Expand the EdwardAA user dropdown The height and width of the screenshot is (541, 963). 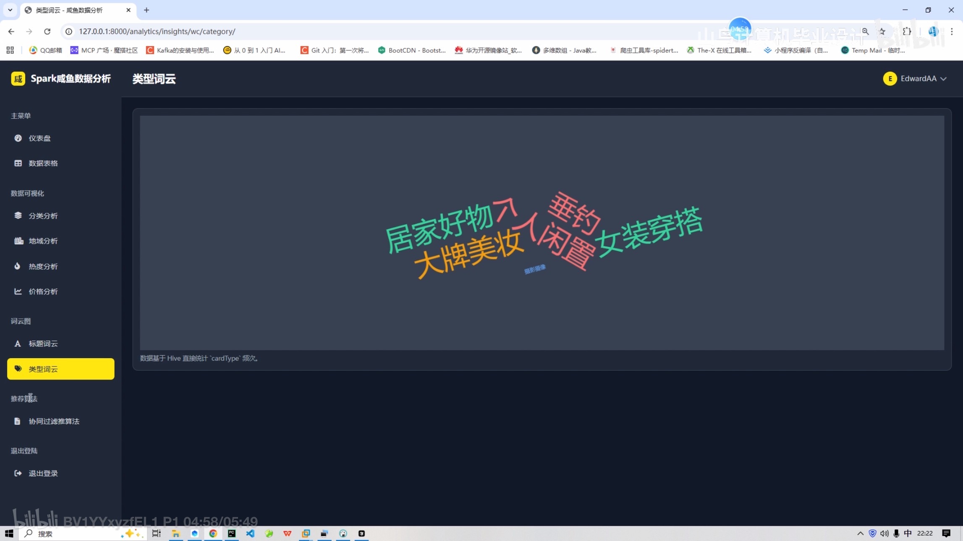[915, 78]
